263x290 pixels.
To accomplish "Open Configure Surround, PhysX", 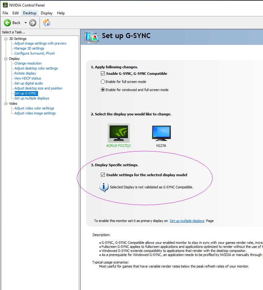I will click(x=35, y=53).
